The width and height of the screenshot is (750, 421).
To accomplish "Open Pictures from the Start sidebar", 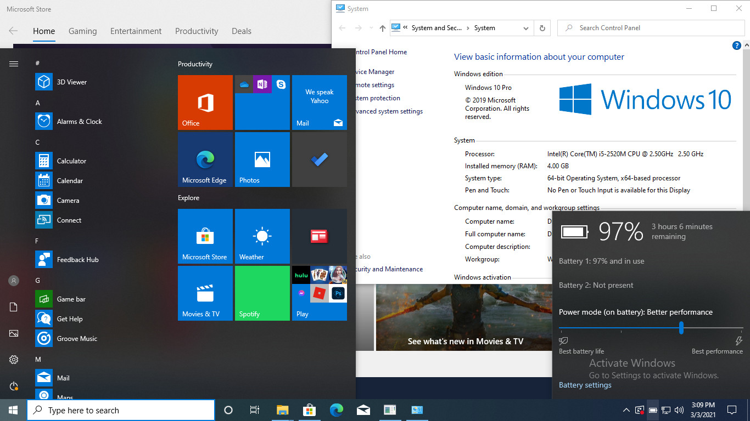I will pos(14,333).
